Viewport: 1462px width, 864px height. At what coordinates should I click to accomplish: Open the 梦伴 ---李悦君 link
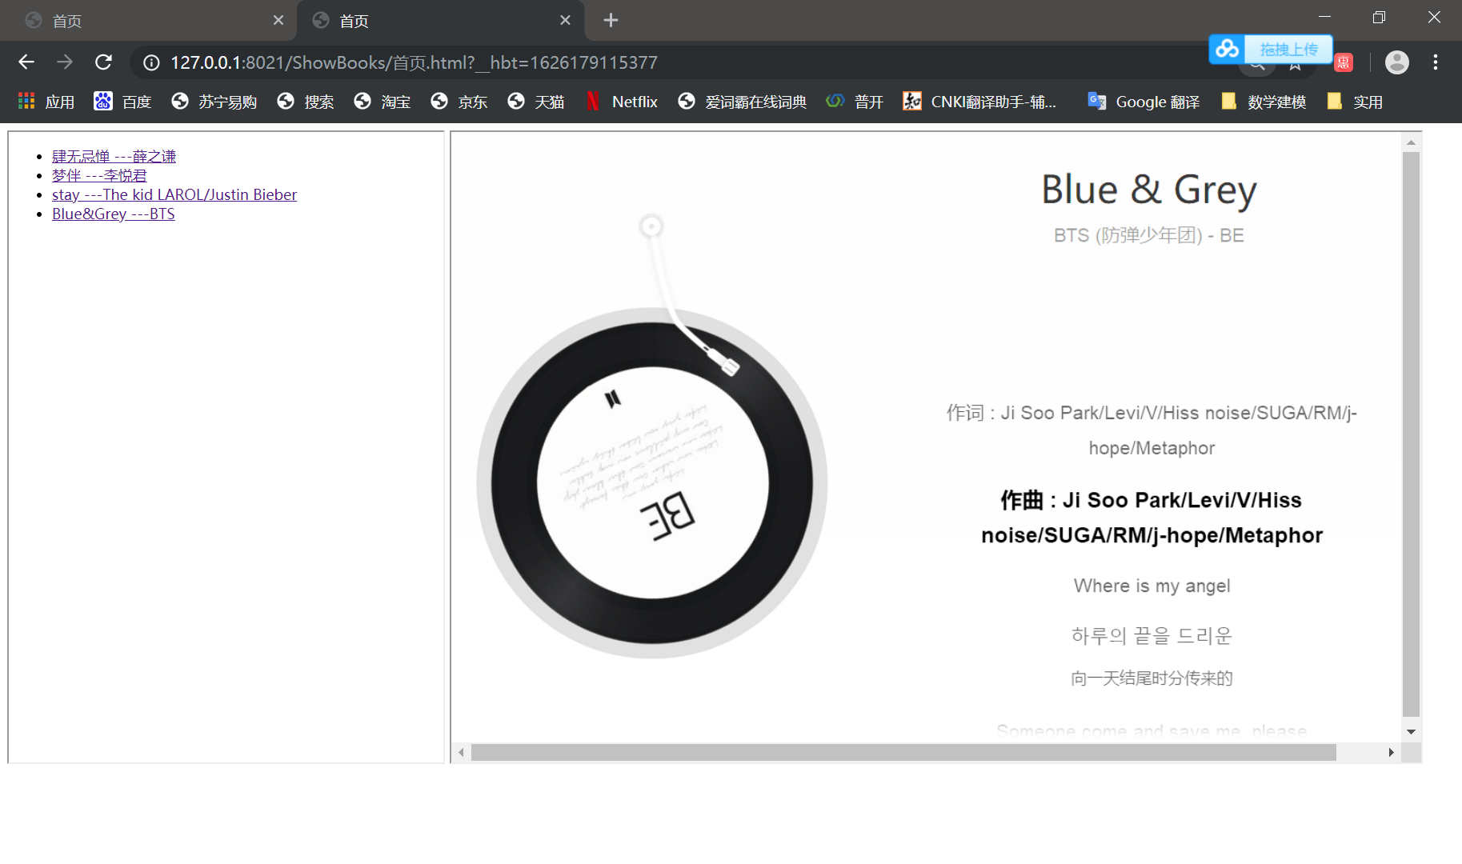click(99, 175)
